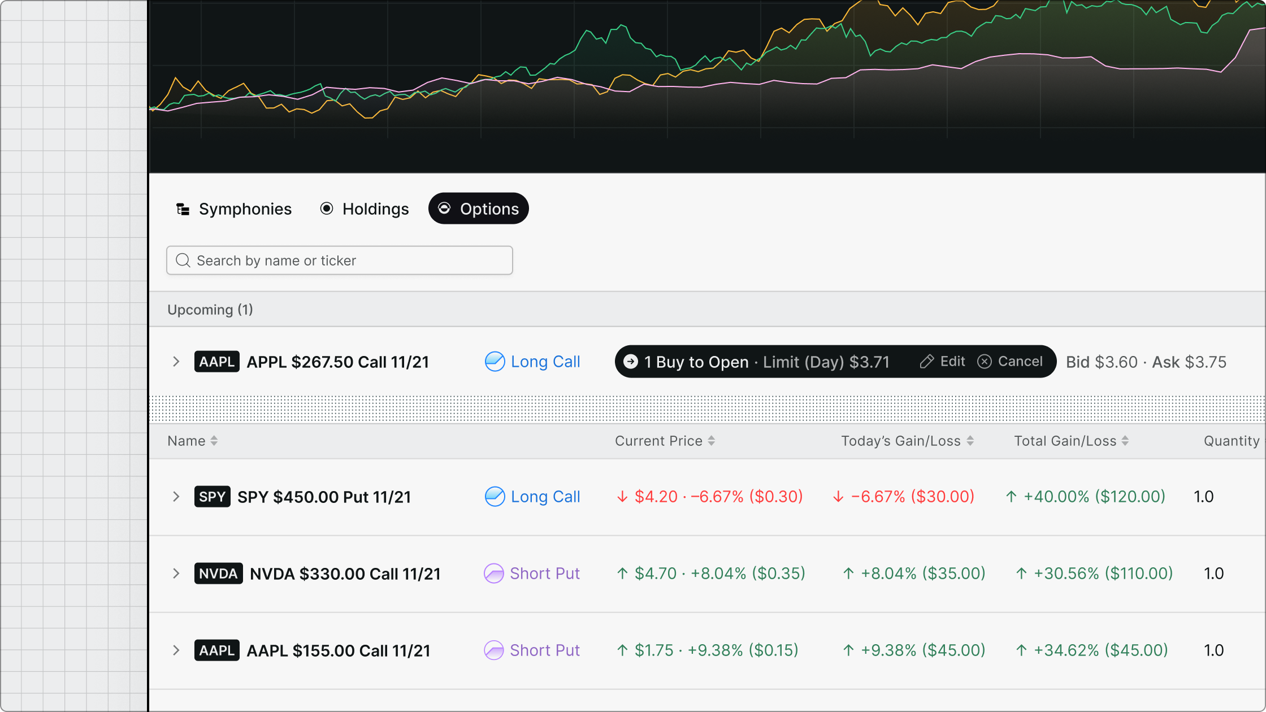This screenshot has height=712, width=1266.
Task: Click the search by name or ticker field
Action: (x=339, y=260)
